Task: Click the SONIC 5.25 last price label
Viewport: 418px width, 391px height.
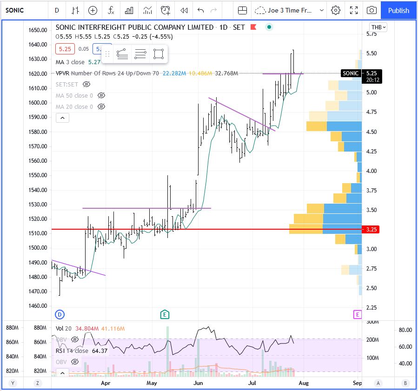Action: coord(361,76)
